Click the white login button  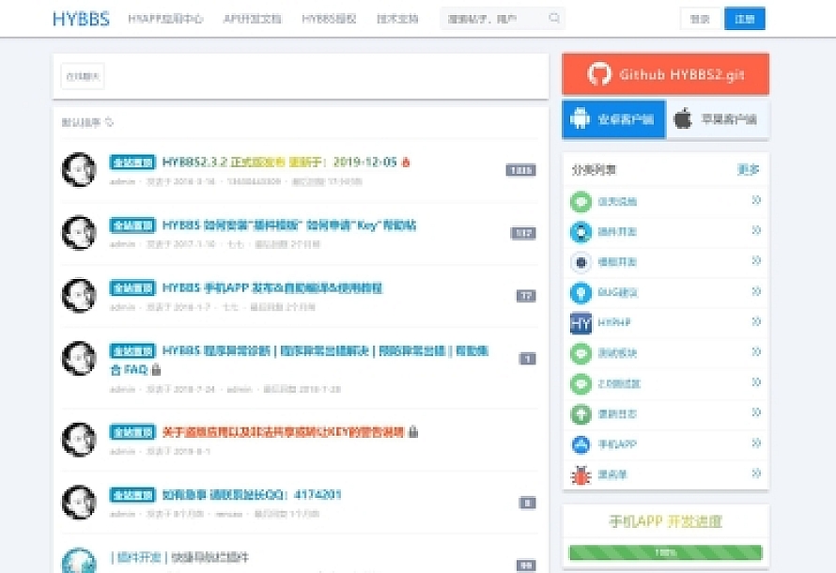pyautogui.click(x=700, y=19)
